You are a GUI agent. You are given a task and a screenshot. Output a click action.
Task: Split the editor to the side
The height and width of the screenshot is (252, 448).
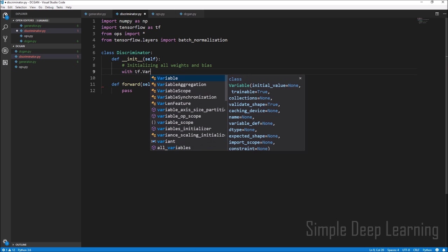pos(437,14)
